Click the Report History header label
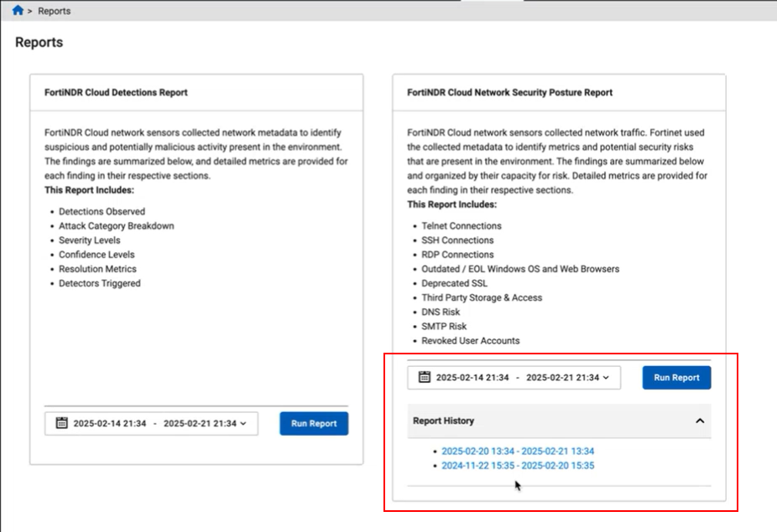 [x=443, y=421]
